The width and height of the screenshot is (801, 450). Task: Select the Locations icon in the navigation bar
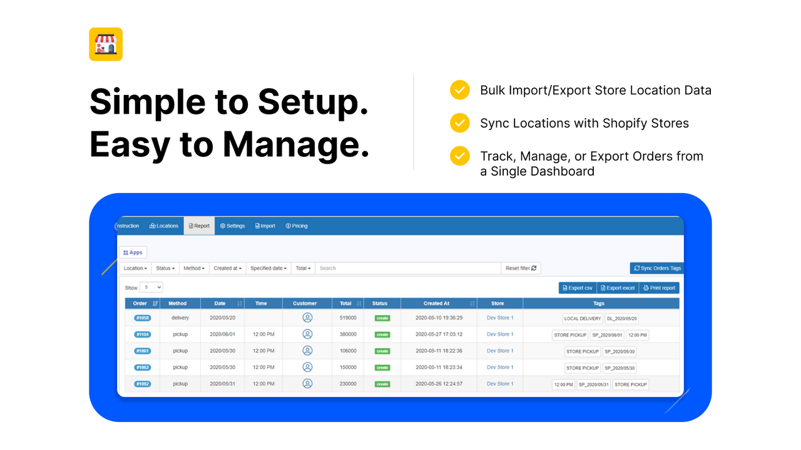(153, 226)
